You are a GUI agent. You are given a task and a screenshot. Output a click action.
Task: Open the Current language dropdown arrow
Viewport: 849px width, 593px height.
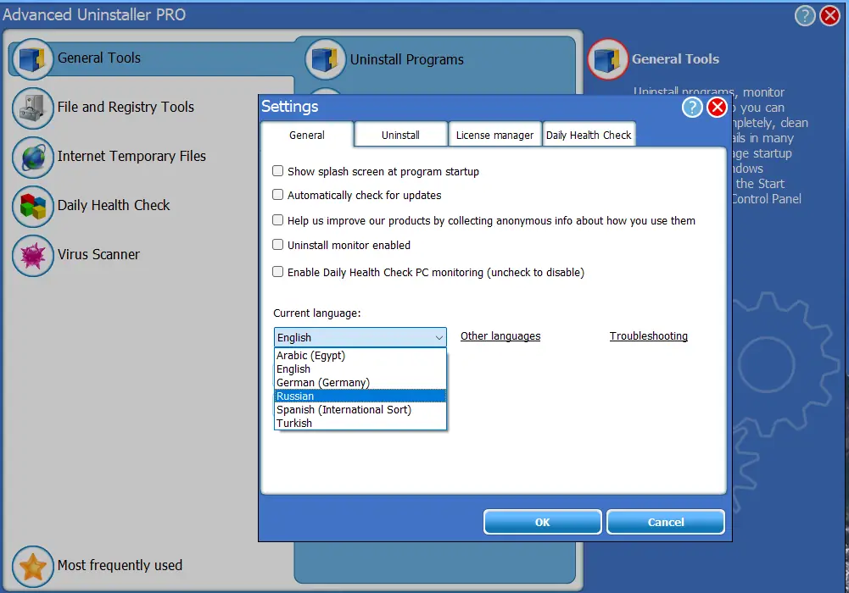[x=439, y=337]
